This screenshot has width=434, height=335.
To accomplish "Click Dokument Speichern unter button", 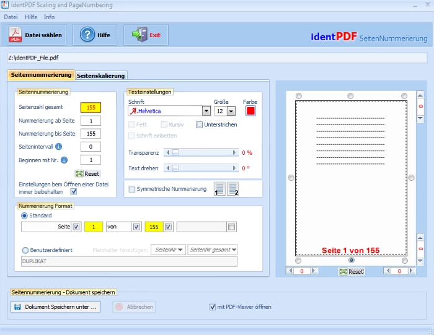I will (x=55, y=307).
